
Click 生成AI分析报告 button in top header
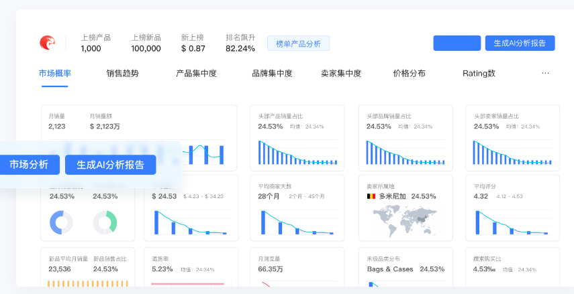point(520,43)
